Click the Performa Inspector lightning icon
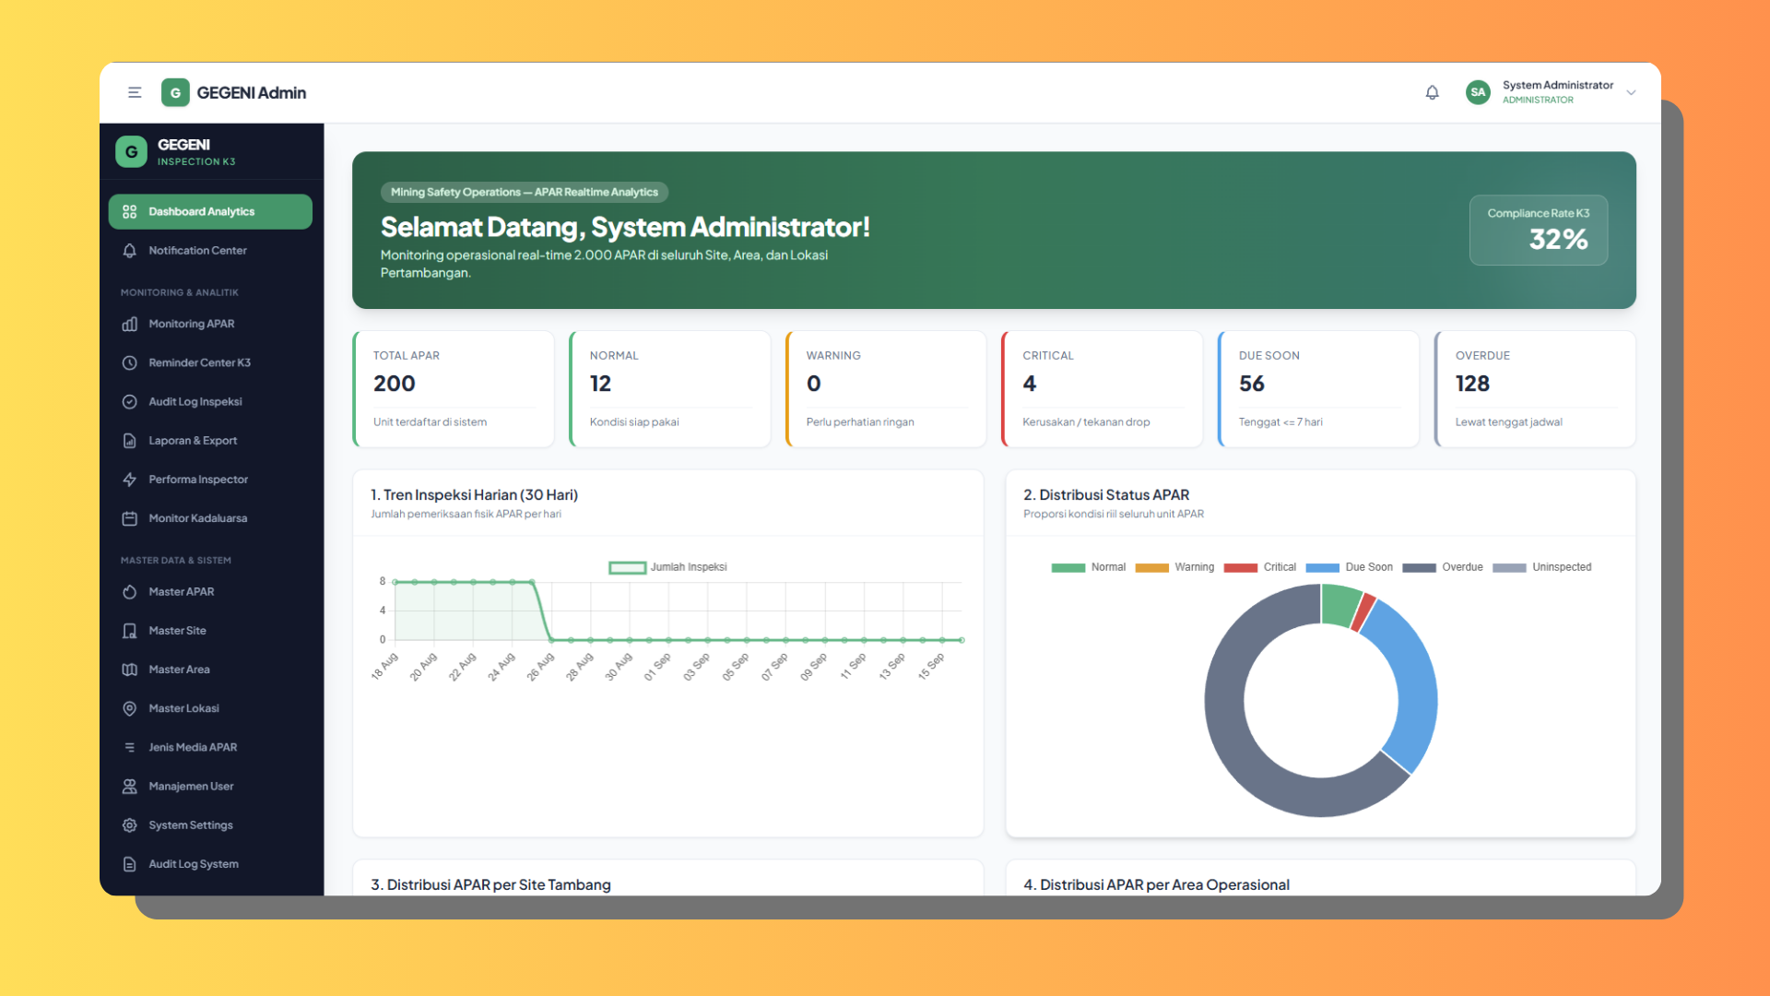The height and width of the screenshot is (996, 1770). tap(129, 480)
